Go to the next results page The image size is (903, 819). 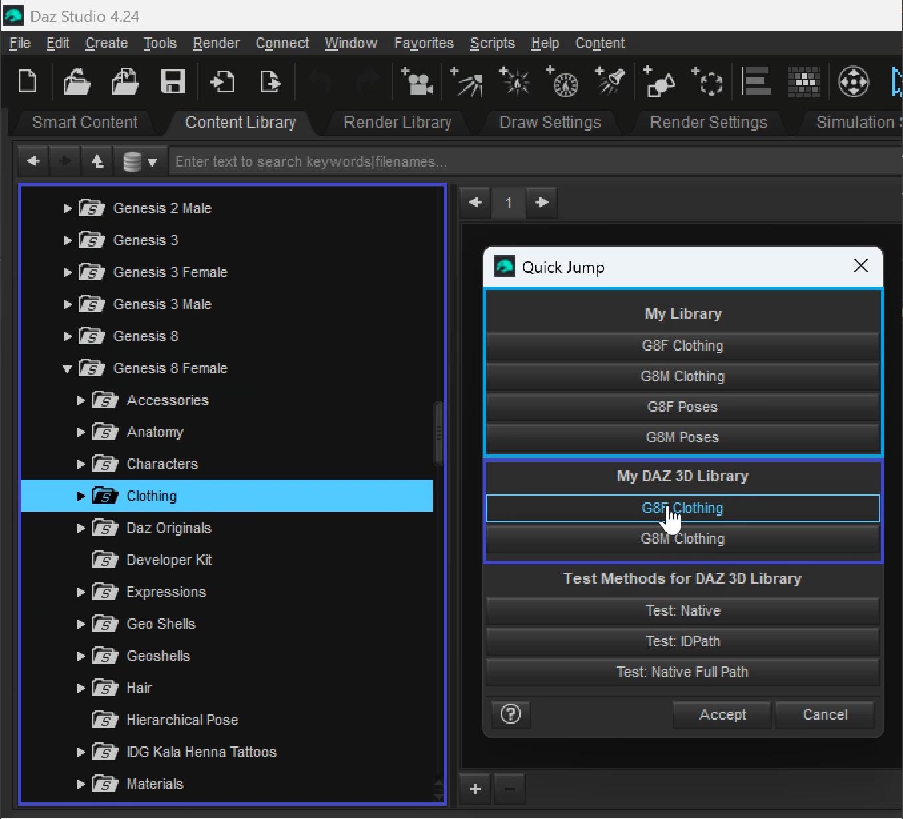click(x=542, y=202)
